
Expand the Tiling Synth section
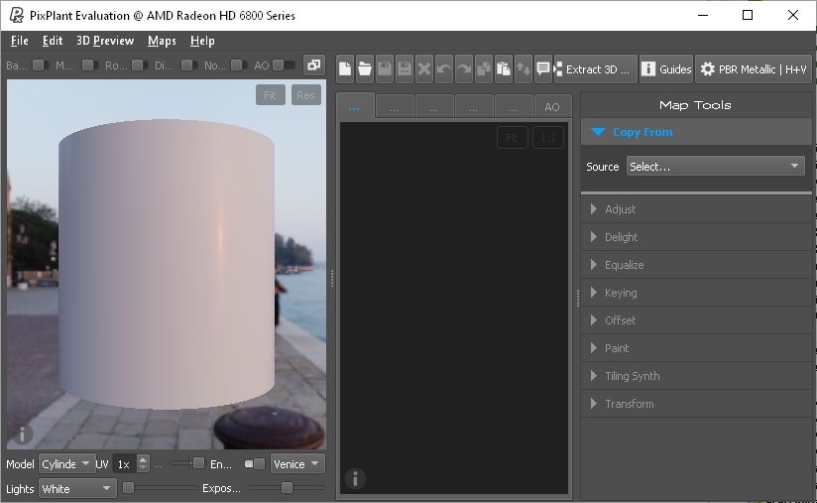[x=632, y=376]
